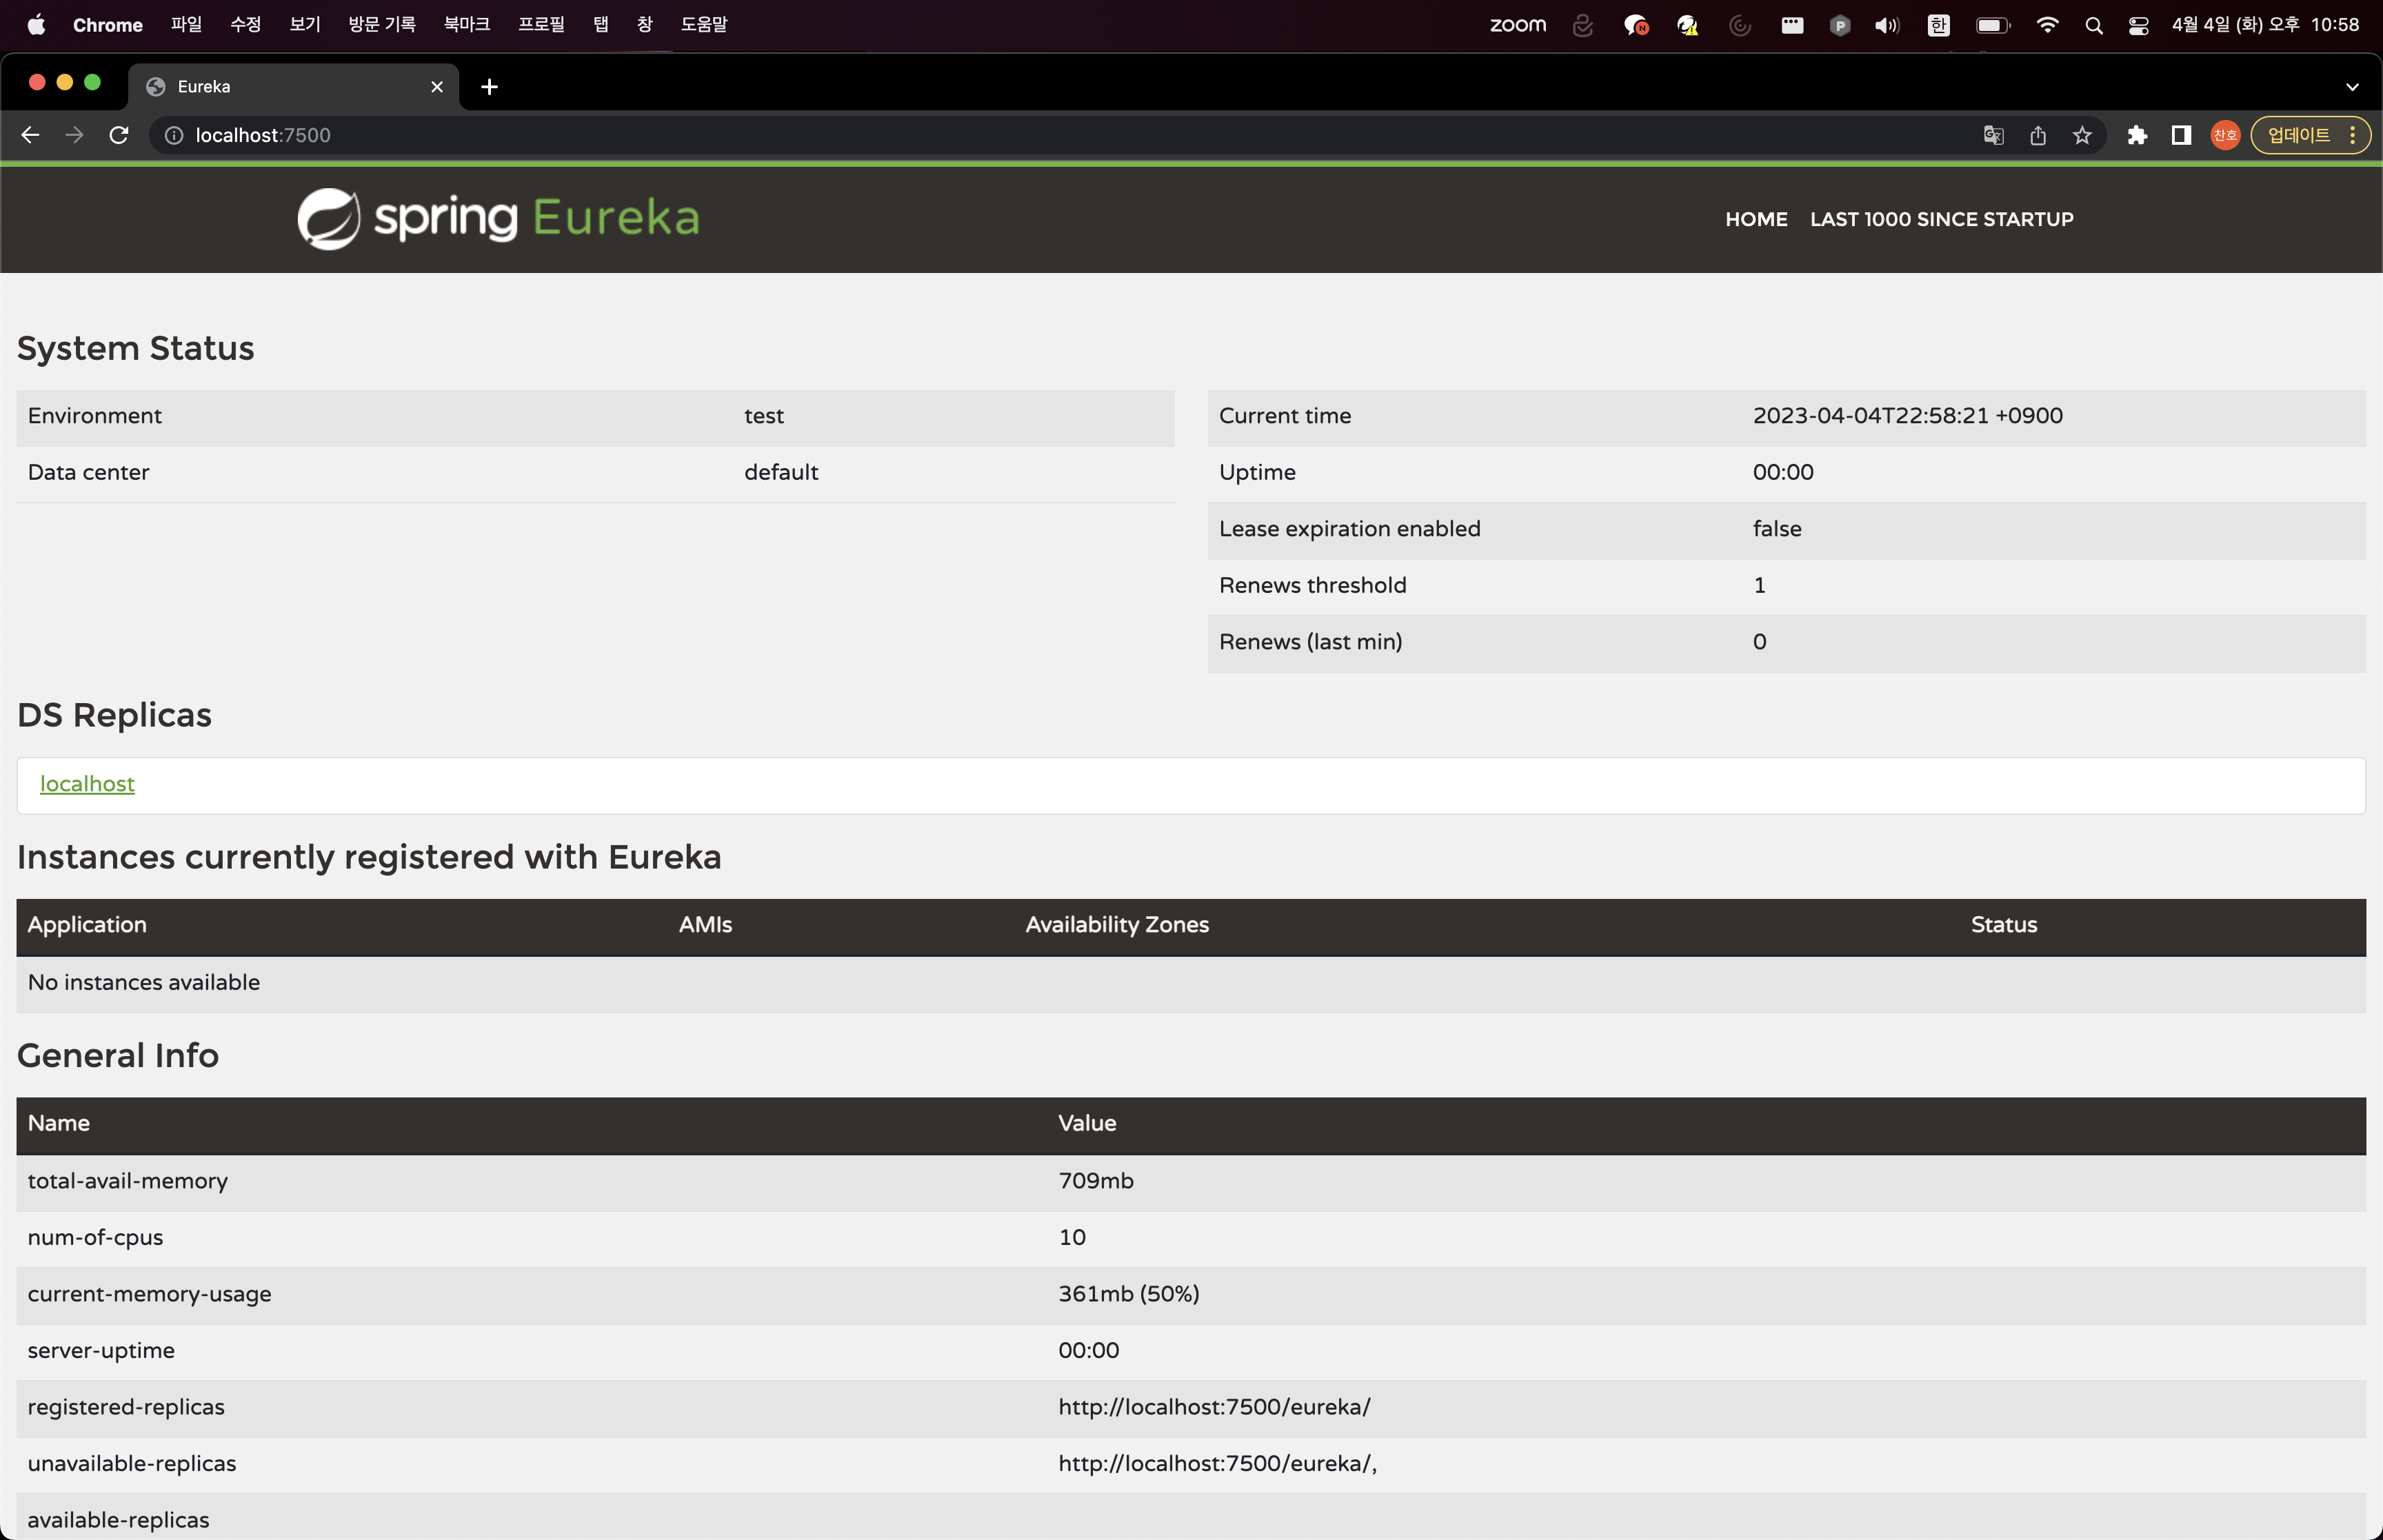2383x1540 pixels.
Task: Reload the page with refresh icon
Action: (119, 135)
